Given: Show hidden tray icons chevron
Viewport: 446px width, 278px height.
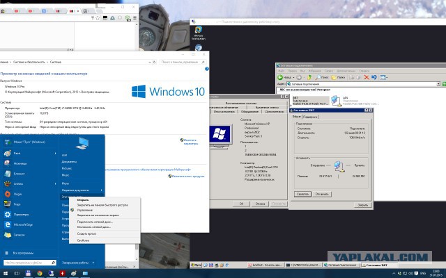Looking at the screenshot, I should [394, 273].
